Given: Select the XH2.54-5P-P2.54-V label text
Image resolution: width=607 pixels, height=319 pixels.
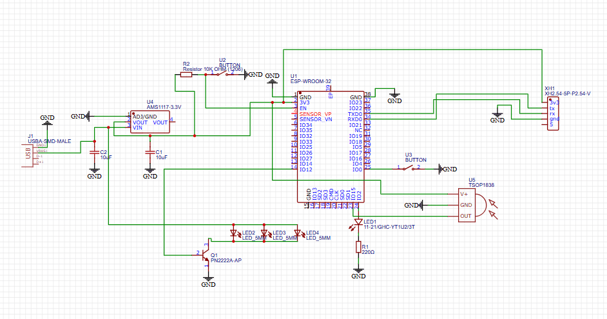Looking at the screenshot, I should click(568, 93).
